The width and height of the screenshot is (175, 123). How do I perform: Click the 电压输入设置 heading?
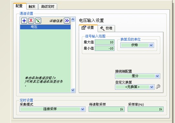coord(91,21)
